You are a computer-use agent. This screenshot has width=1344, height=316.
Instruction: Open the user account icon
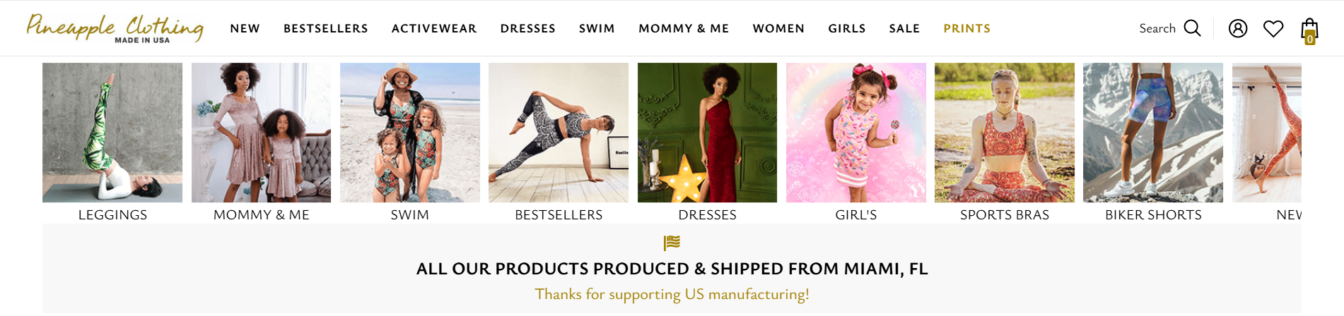pyautogui.click(x=1238, y=28)
